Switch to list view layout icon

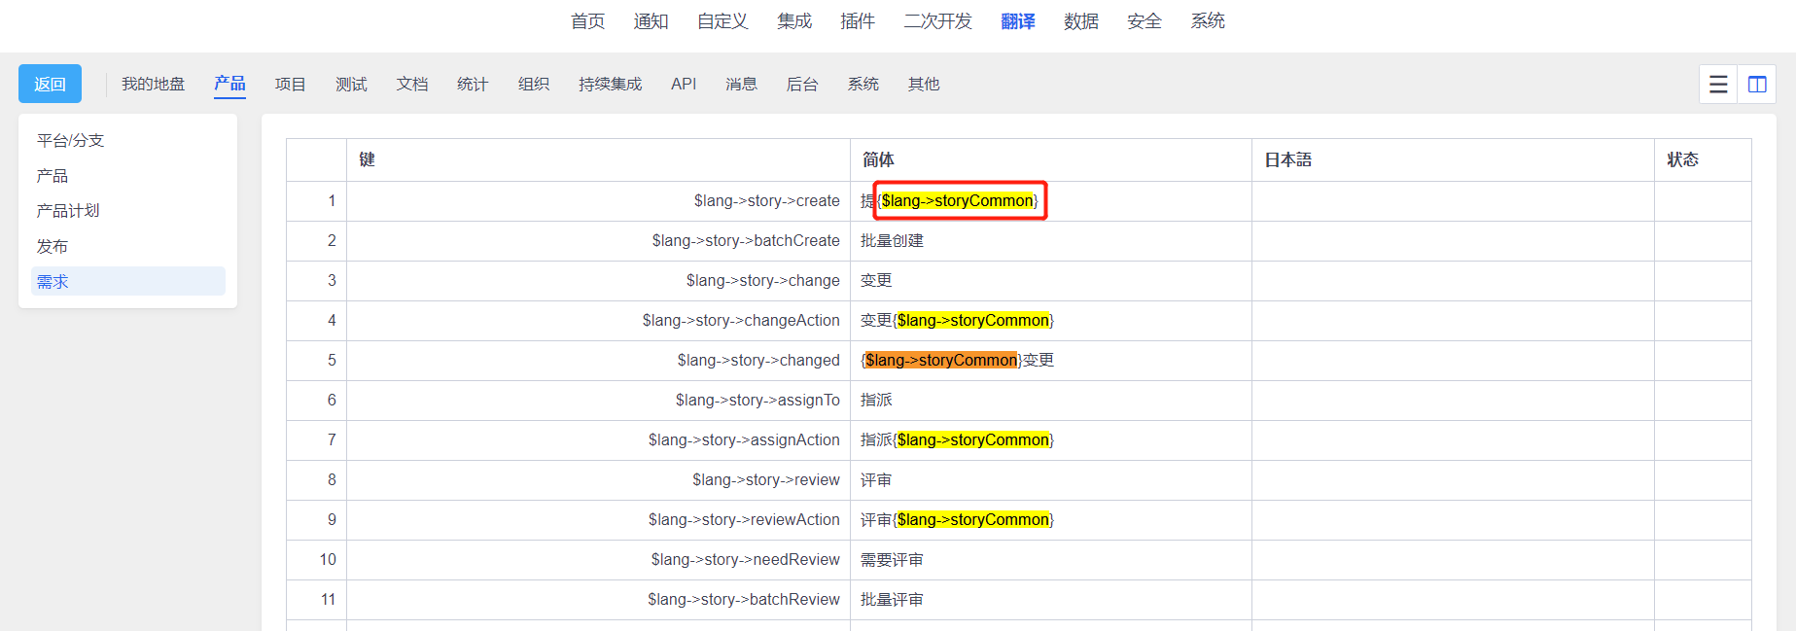click(x=1718, y=85)
